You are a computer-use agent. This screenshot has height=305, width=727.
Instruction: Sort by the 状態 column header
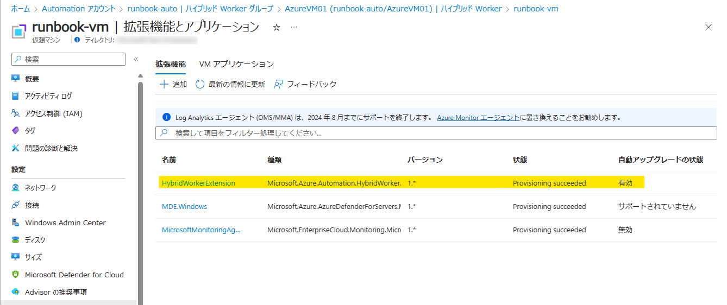click(x=520, y=160)
